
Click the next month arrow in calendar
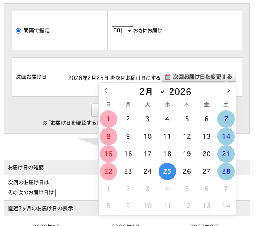[228, 90]
